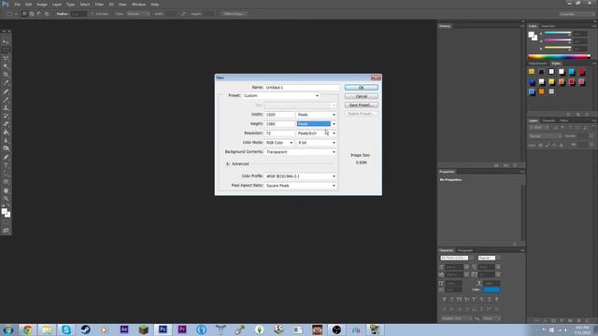Open the Preset dropdown
The height and width of the screenshot is (336, 598).
click(280, 95)
